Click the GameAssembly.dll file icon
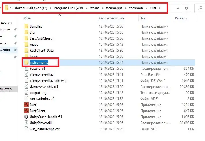 [26, 86]
